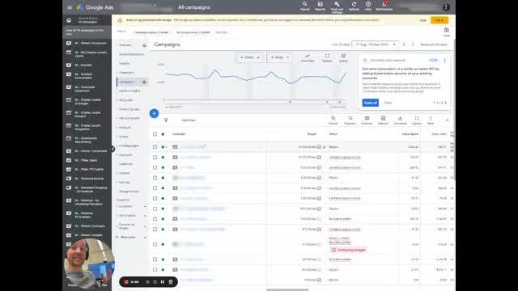Open the date range dropdown
518x291 pixels.
click(376, 44)
